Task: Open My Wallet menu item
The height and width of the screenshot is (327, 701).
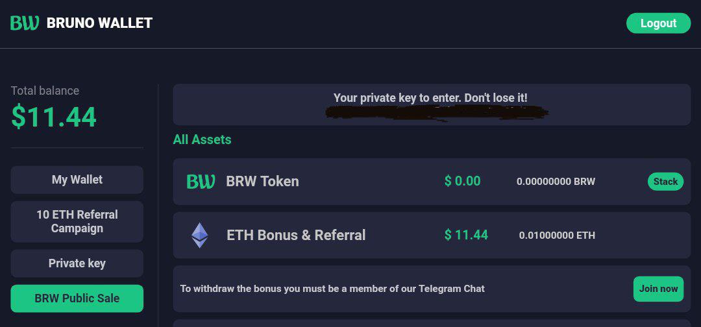Action: (x=77, y=180)
